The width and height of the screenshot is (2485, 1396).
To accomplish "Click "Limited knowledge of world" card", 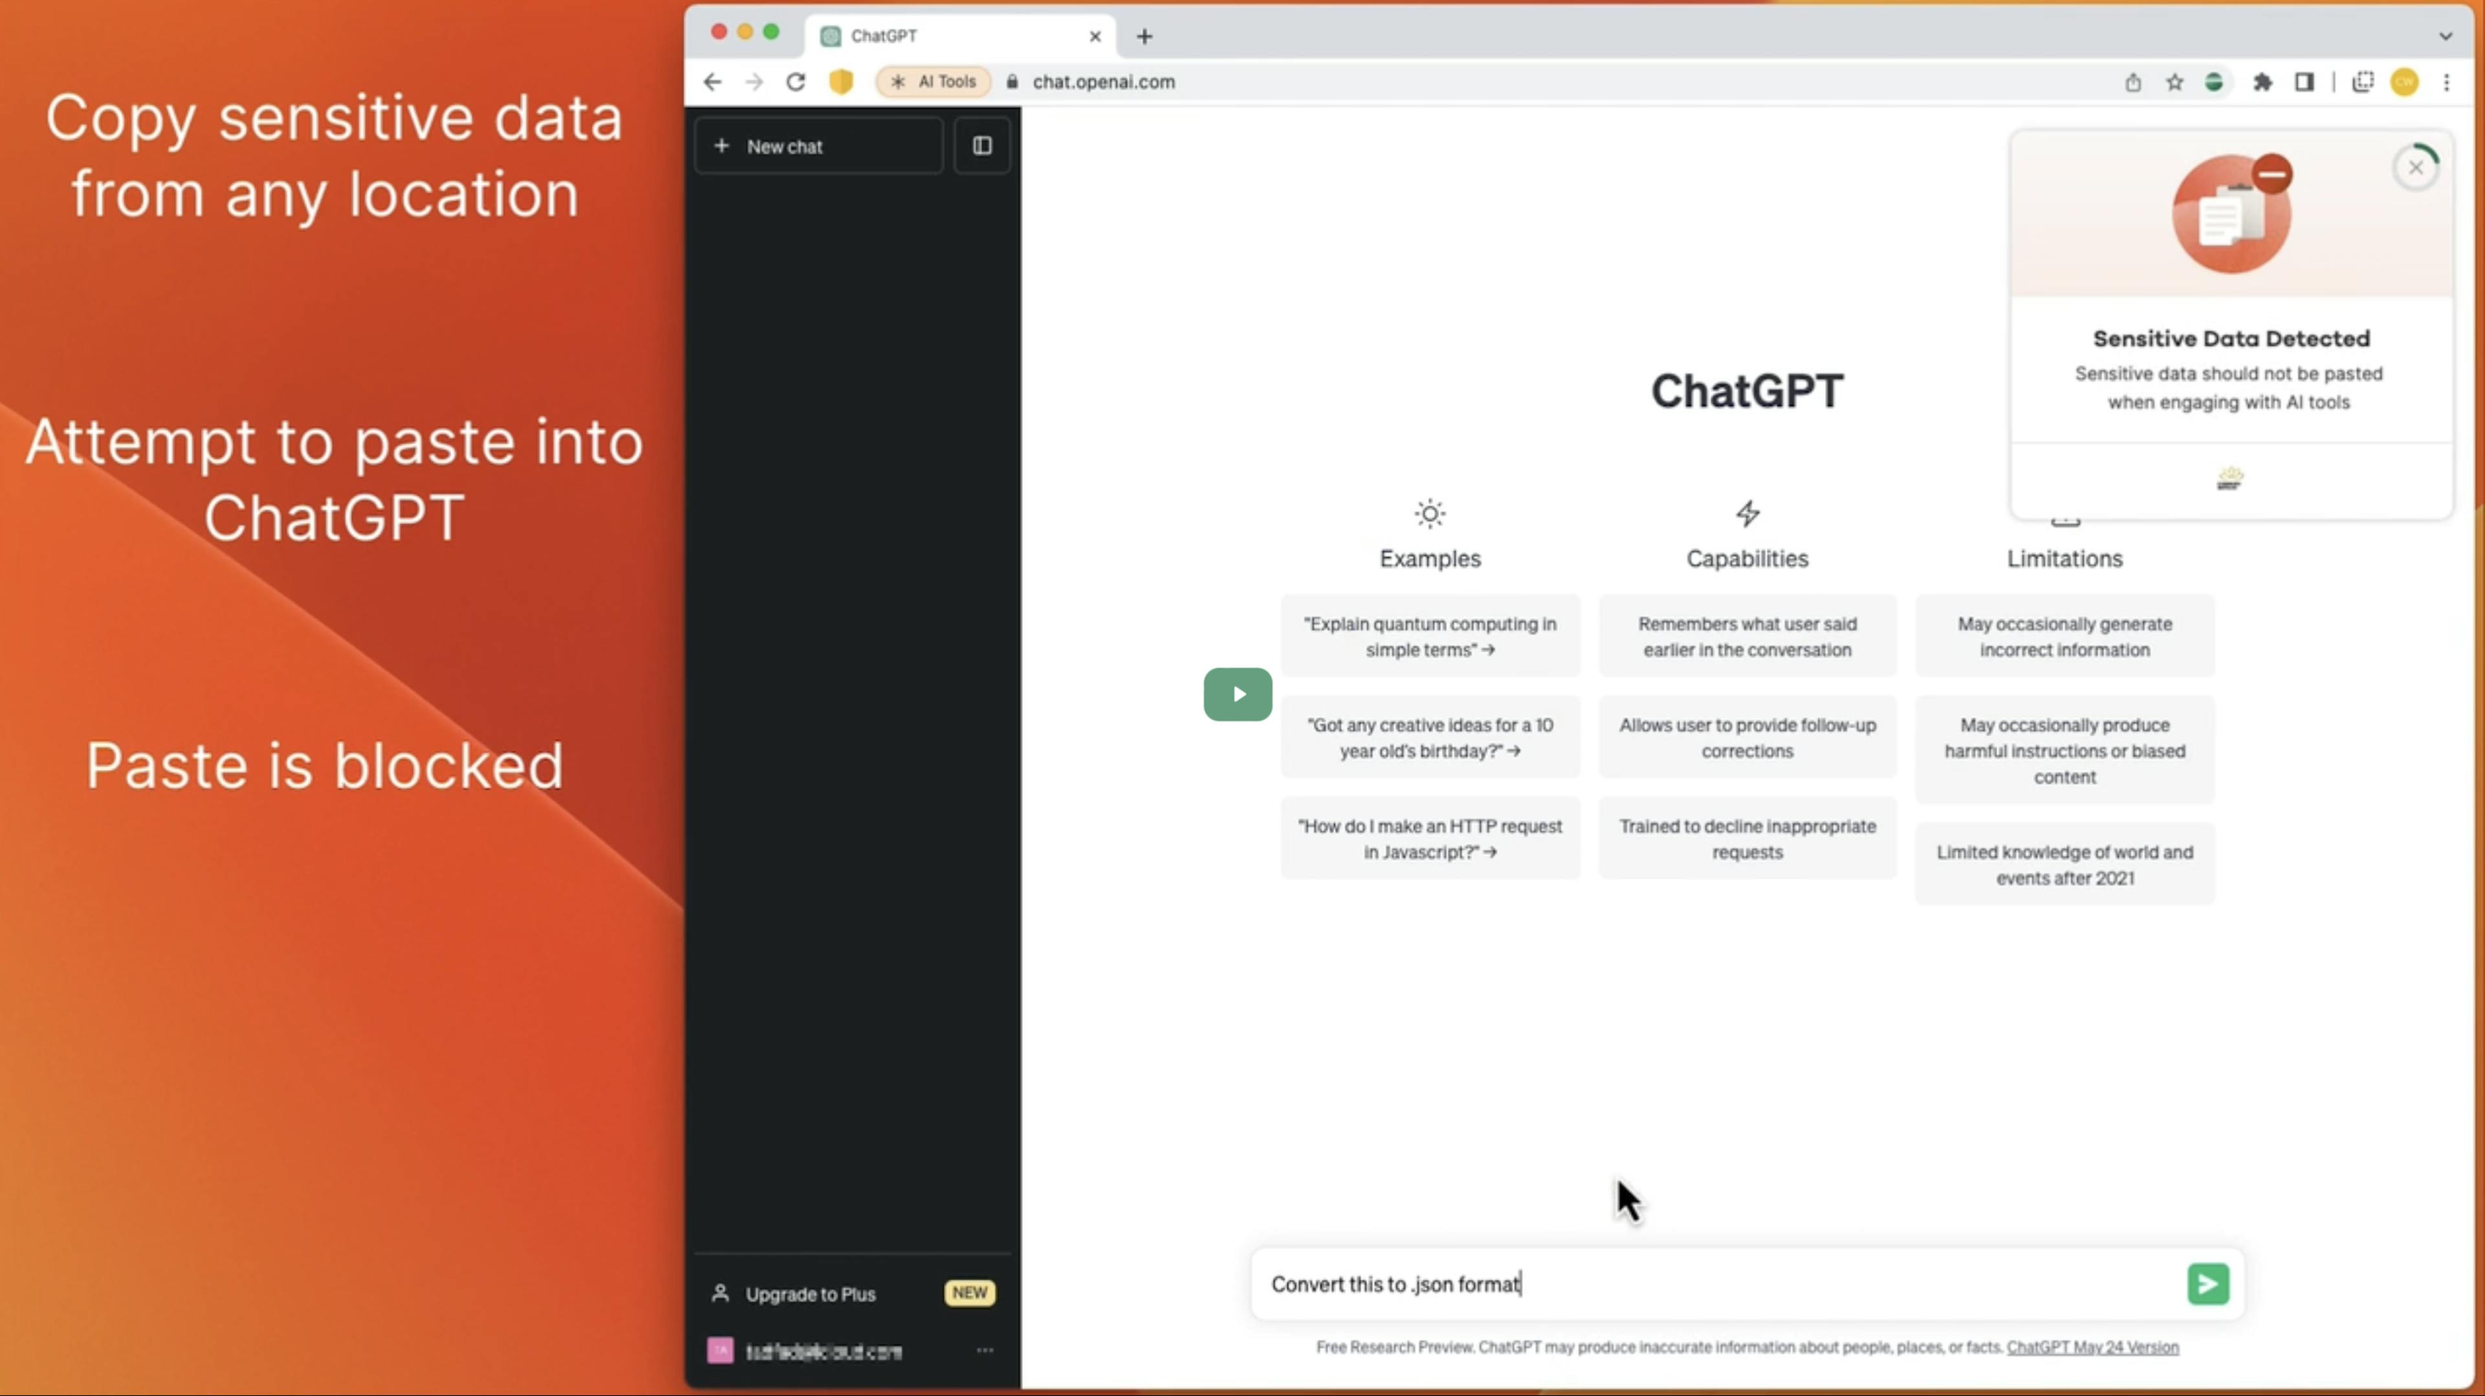I will 2066,865.
